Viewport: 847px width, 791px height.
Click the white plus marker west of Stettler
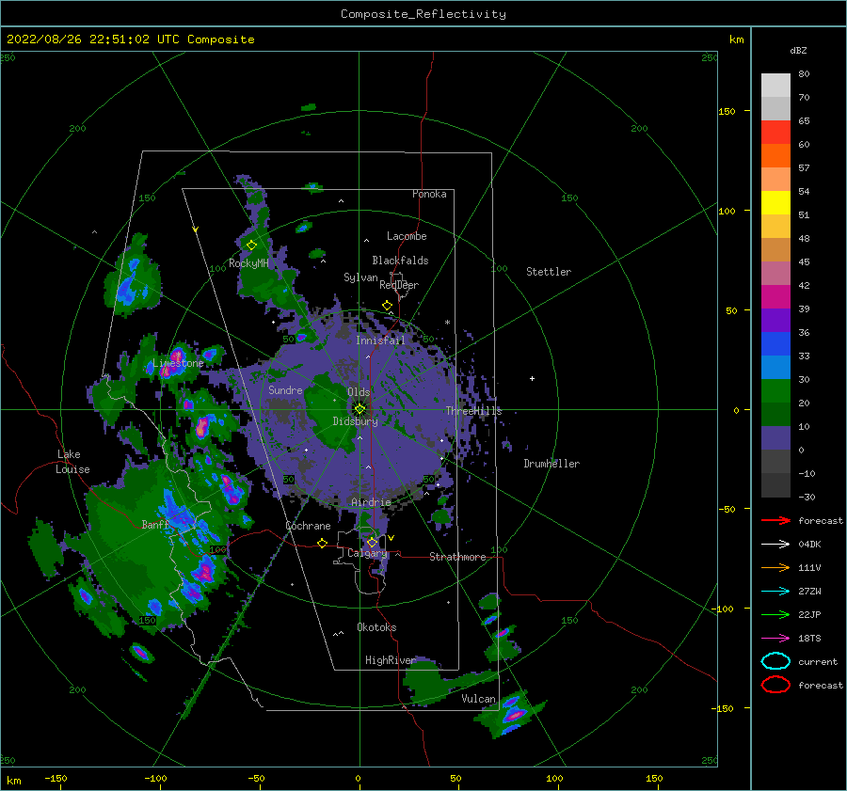point(532,378)
